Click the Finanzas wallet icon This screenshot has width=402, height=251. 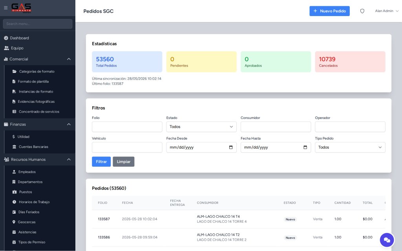point(6,124)
